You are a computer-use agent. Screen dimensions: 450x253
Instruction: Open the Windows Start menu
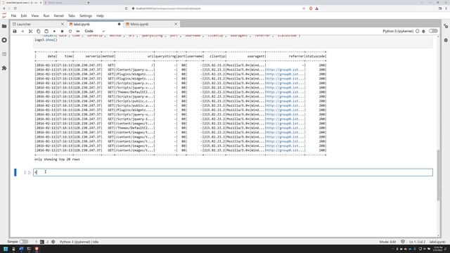click(6, 249)
